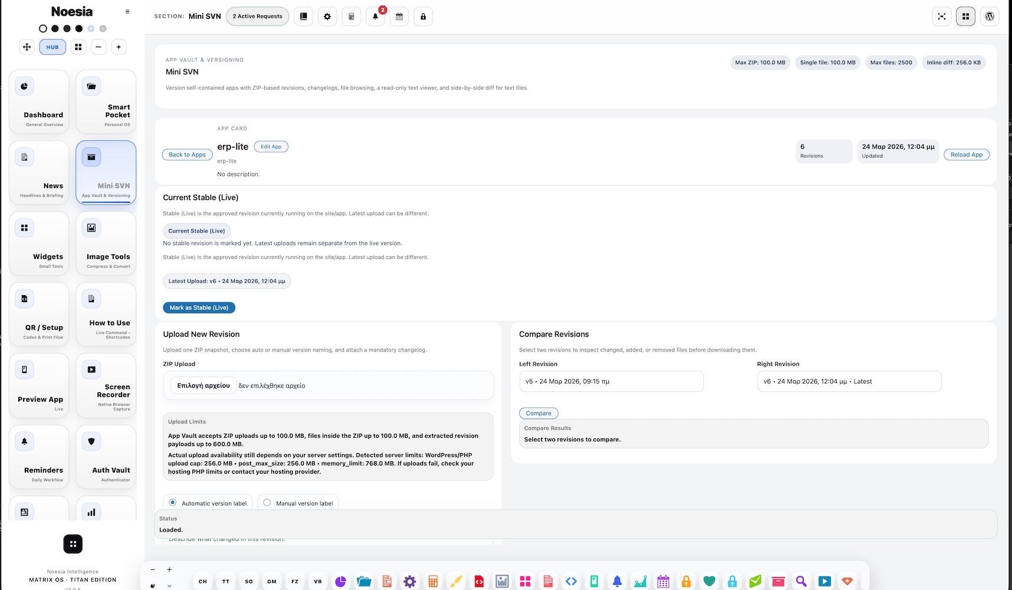The height and width of the screenshot is (590, 1012).
Task: Select the white outlined theme circle
Action: (x=42, y=28)
